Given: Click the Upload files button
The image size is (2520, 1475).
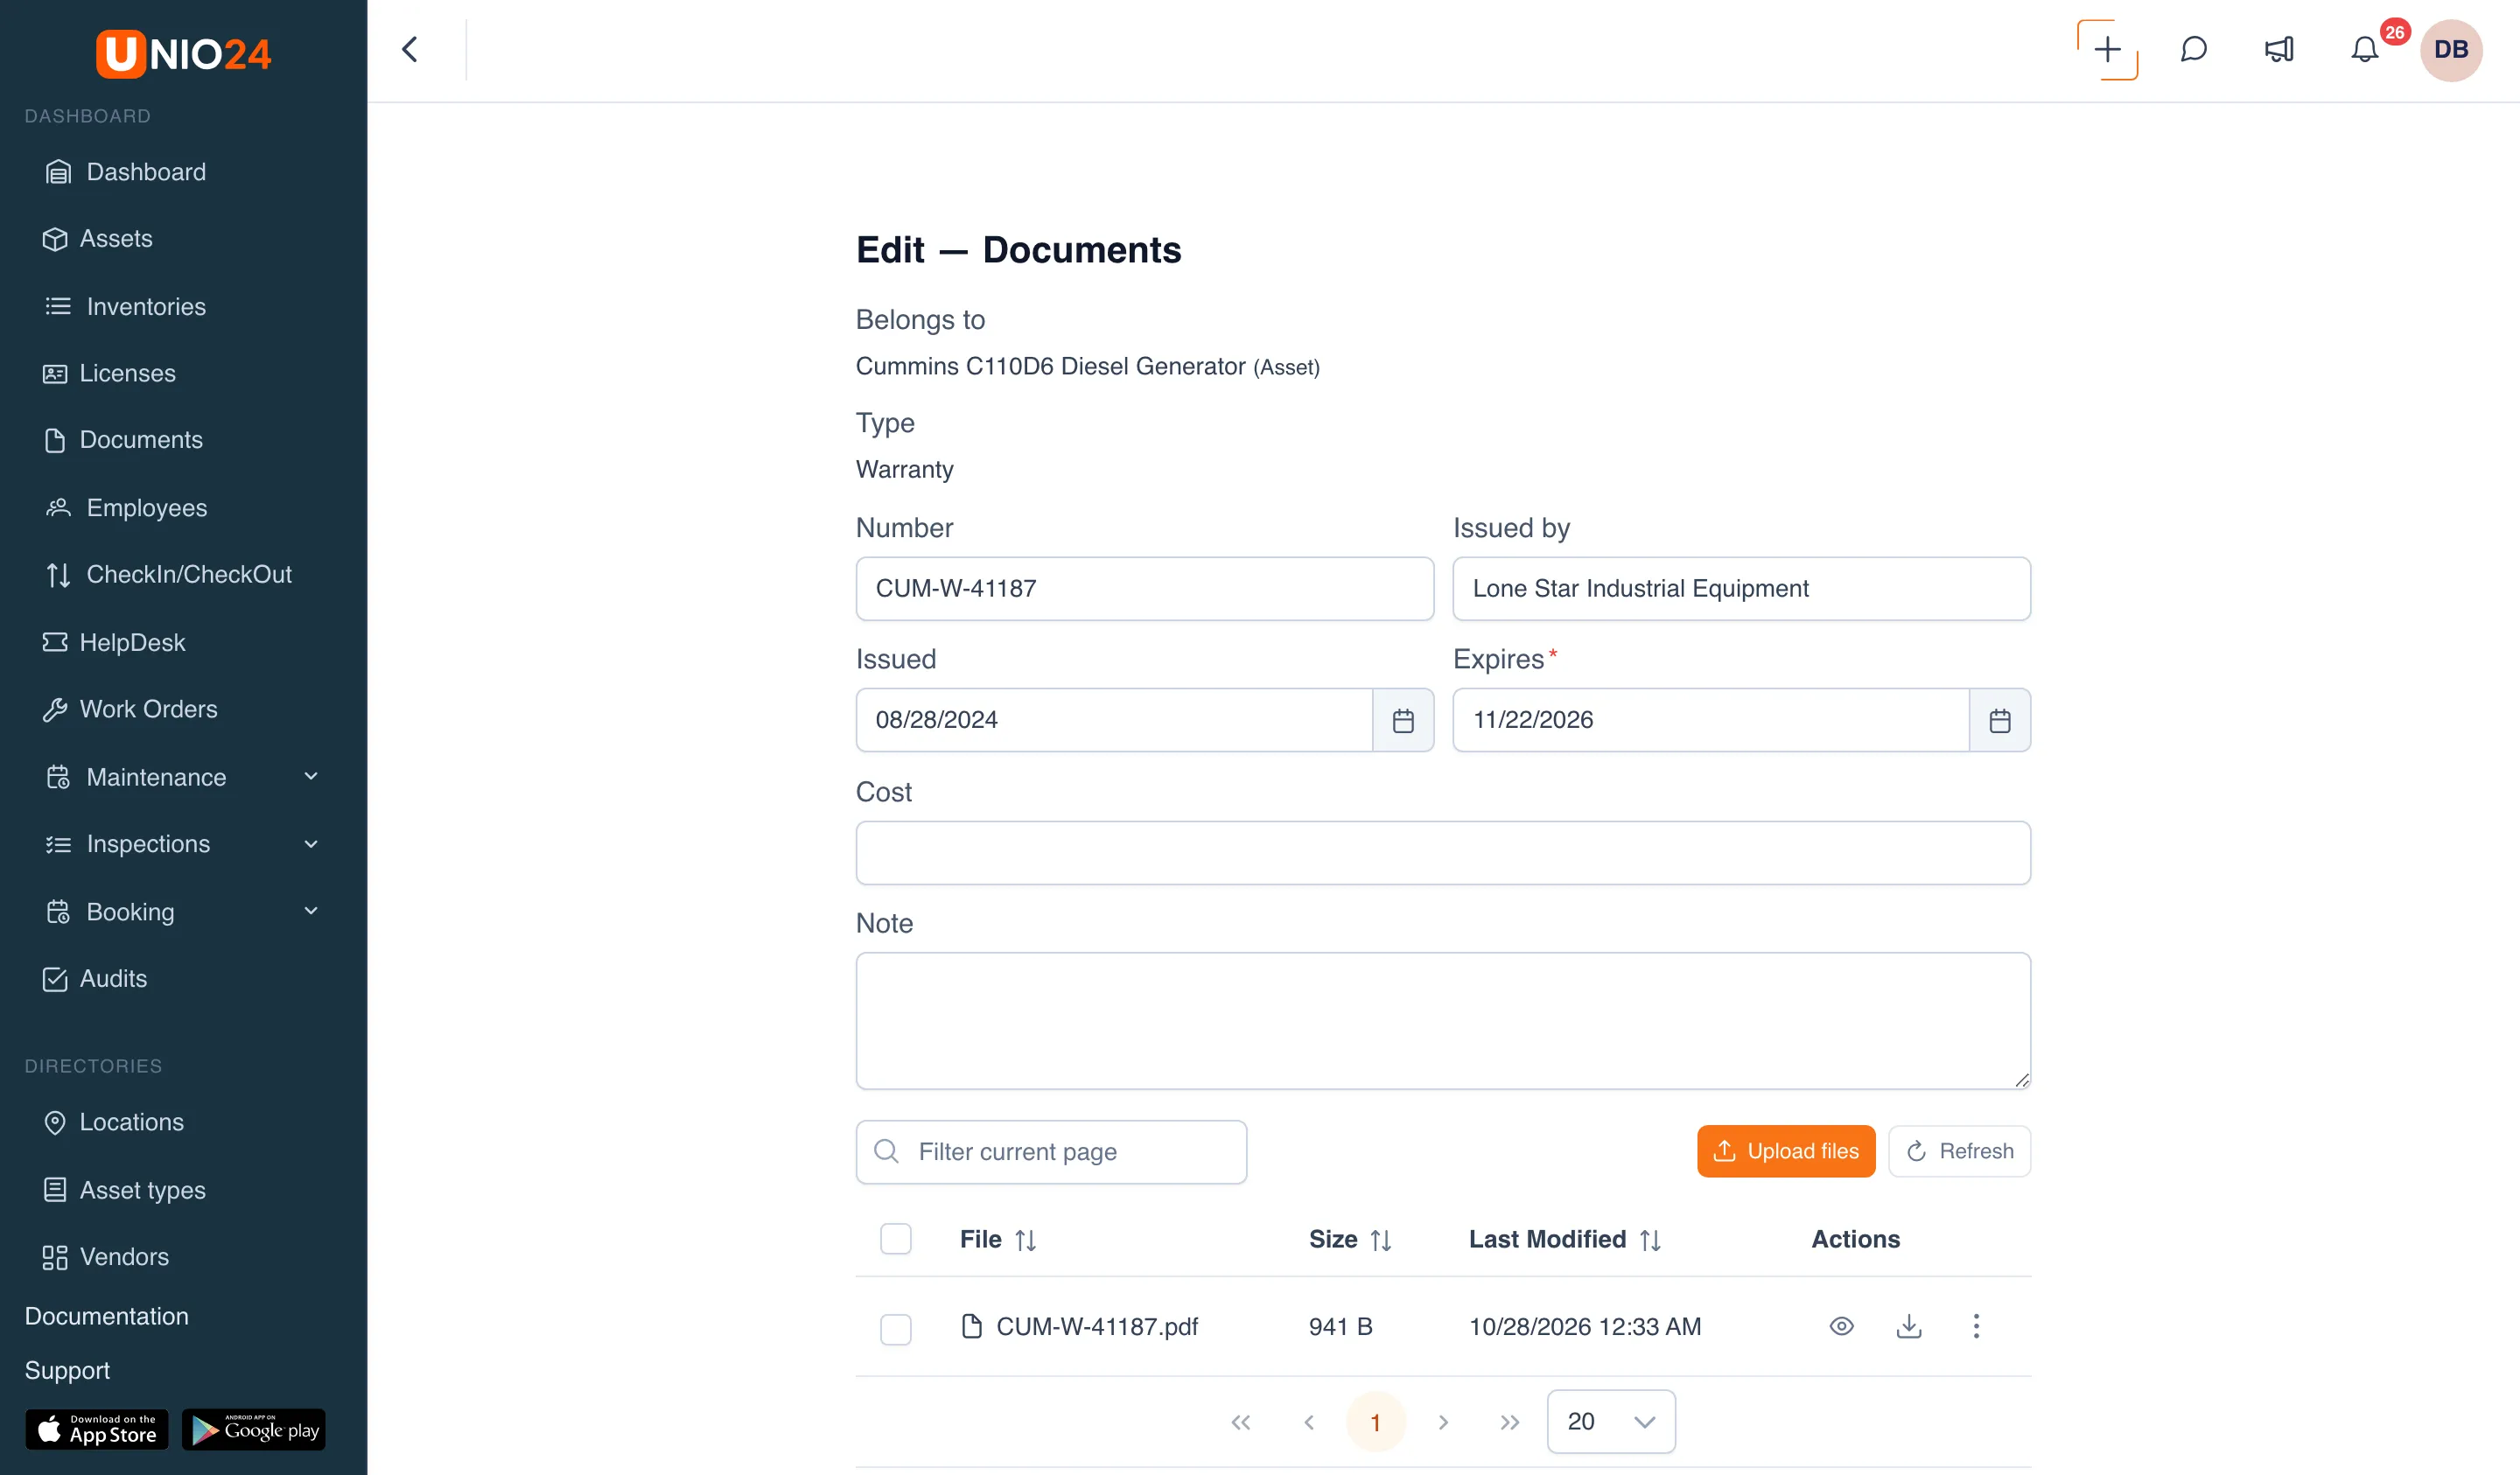Looking at the screenshot, I should pyautogui.click(x=1786, y=1151).
